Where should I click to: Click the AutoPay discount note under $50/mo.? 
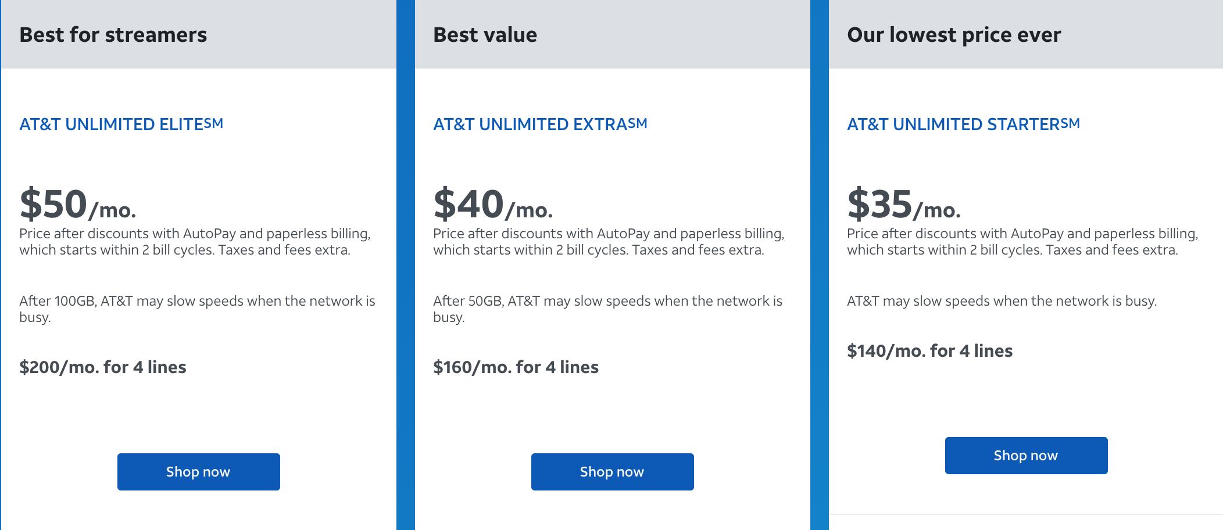click(194, 242)
